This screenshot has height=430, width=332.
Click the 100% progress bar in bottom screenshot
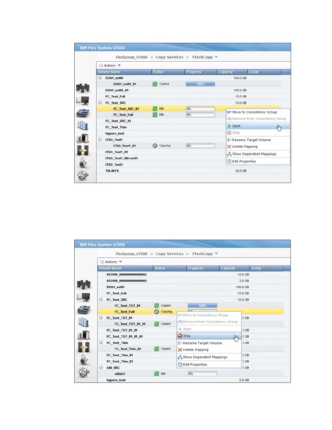(202, 306)
